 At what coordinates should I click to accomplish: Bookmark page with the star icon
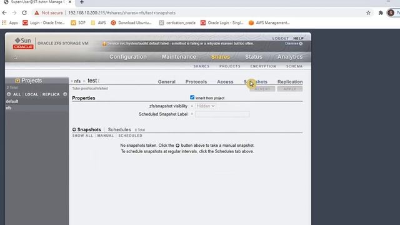(x=368, y=12)
